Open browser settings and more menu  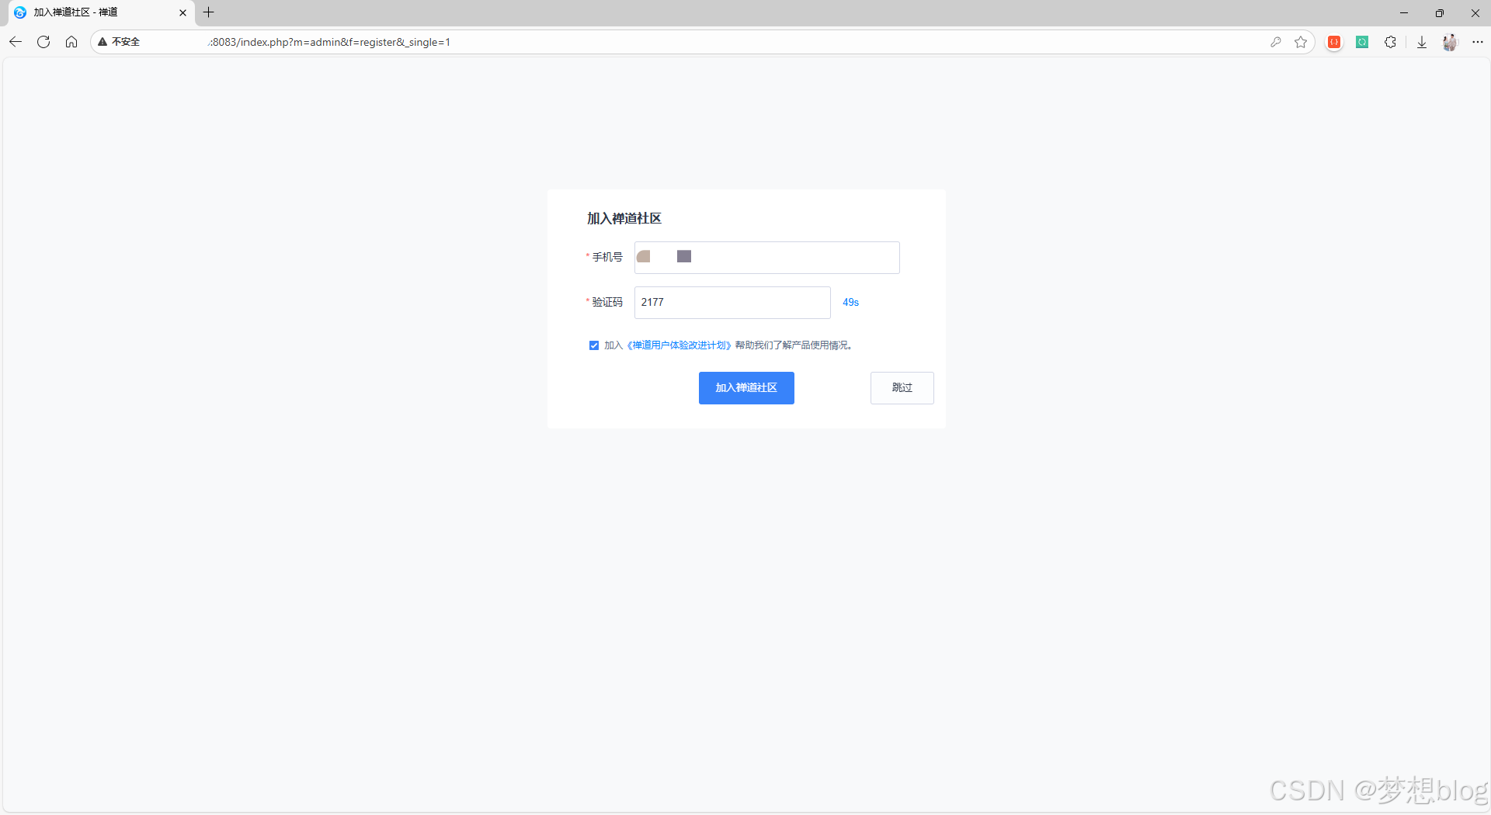coord(1478,42)
